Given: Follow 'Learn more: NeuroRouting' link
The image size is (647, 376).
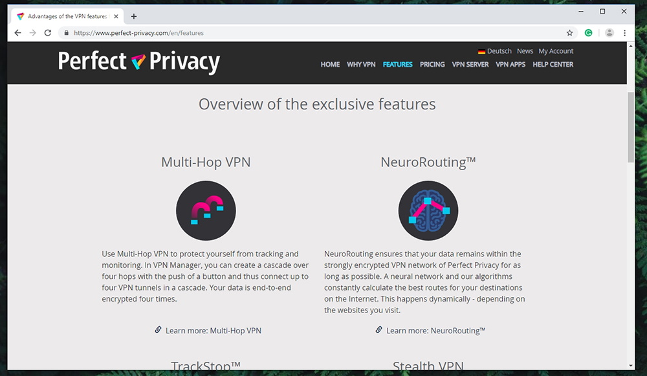Looking at the screenshot, I should [x=435, y=331].
